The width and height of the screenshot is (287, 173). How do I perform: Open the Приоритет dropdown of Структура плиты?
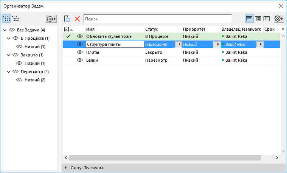[x=217, y=44]
